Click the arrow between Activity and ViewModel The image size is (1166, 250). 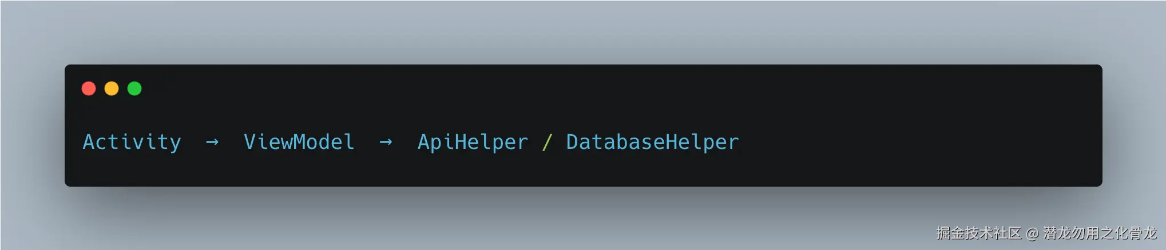(212, 142)
